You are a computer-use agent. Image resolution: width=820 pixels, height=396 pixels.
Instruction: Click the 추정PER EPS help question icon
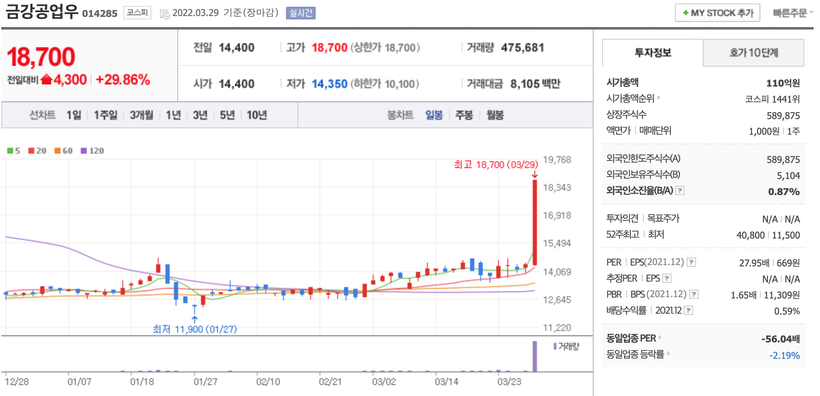667,278
